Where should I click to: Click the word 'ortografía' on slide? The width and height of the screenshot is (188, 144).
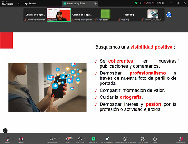click(x=131, y=97)
